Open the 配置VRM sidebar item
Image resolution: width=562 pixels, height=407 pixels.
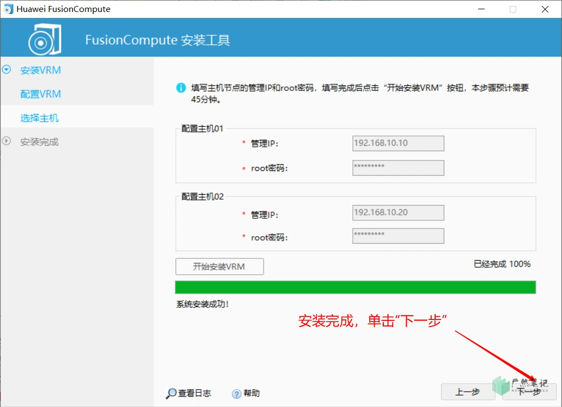click(x=40, y=94)
